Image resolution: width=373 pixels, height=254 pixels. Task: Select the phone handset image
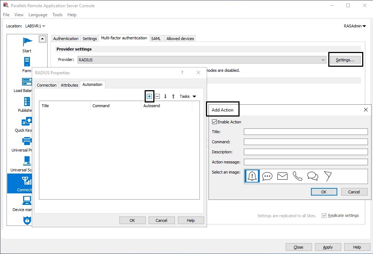coord(297,176)
